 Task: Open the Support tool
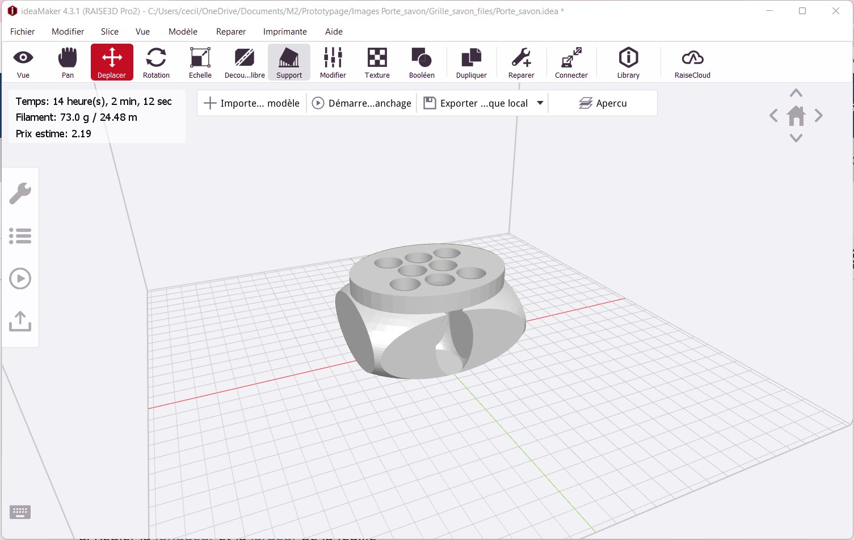[x=289, y=62]
